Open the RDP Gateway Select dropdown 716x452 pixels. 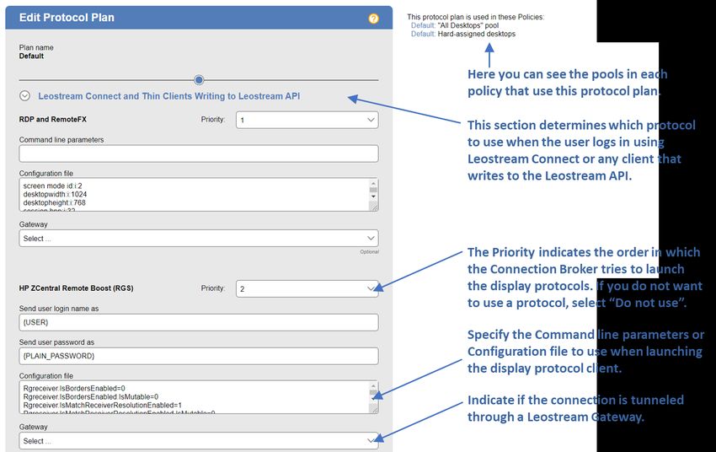[x=199, y=238]
